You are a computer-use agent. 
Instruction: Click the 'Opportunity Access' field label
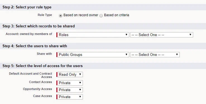tap(37, 89)
